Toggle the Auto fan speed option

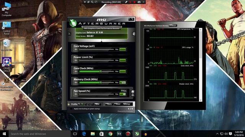124,91
